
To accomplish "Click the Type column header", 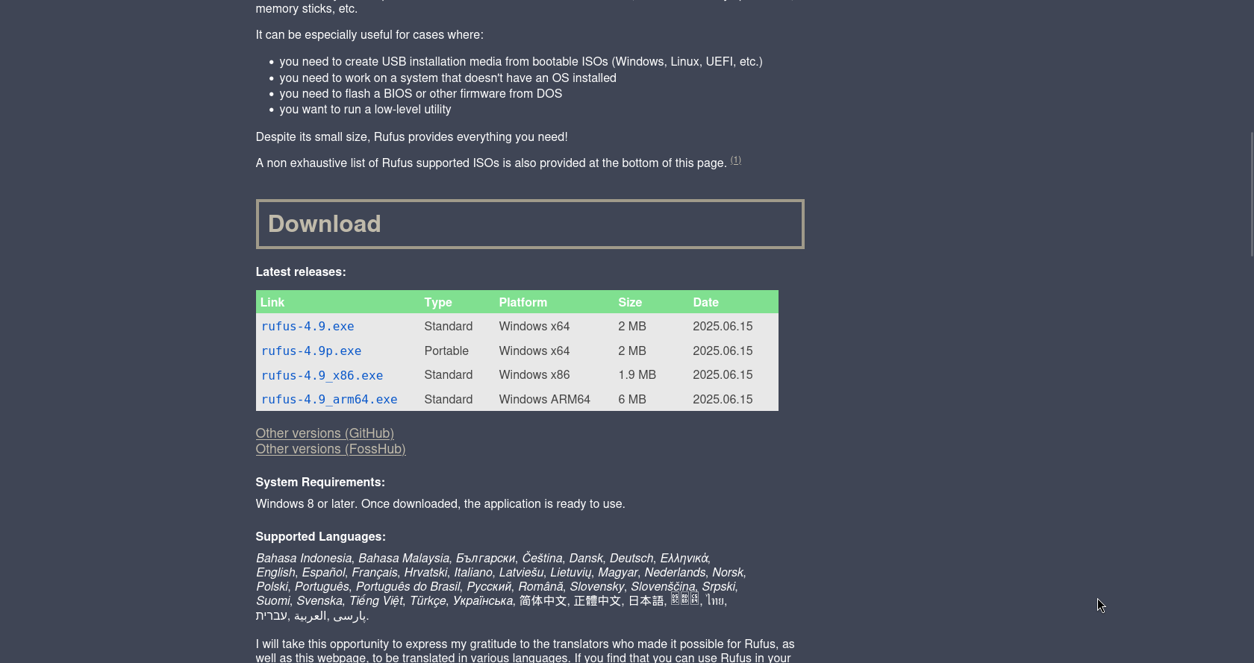I will [x=438, y=302].
